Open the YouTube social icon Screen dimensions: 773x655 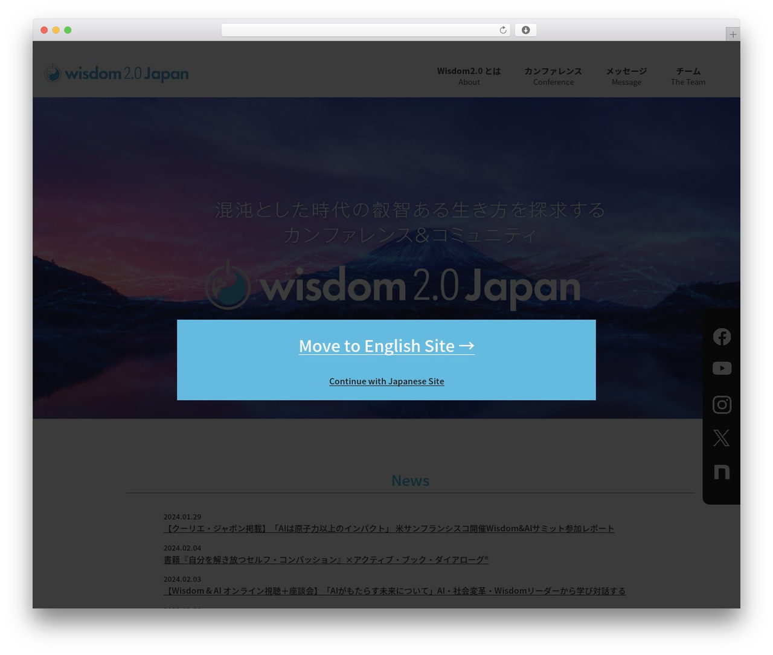point(722,368)
